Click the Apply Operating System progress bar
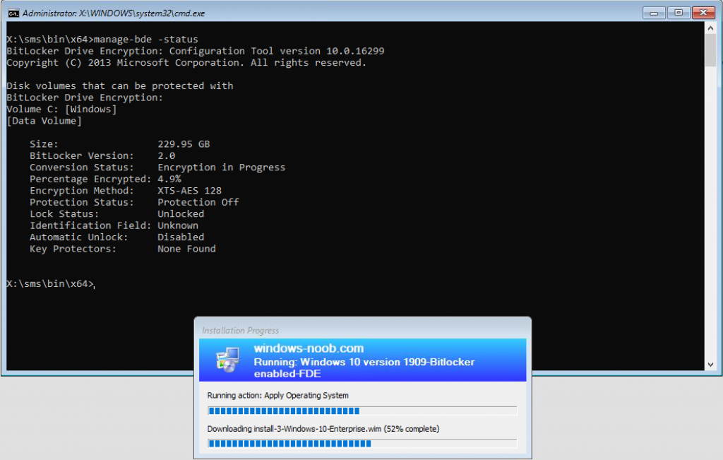 (361, 411)
